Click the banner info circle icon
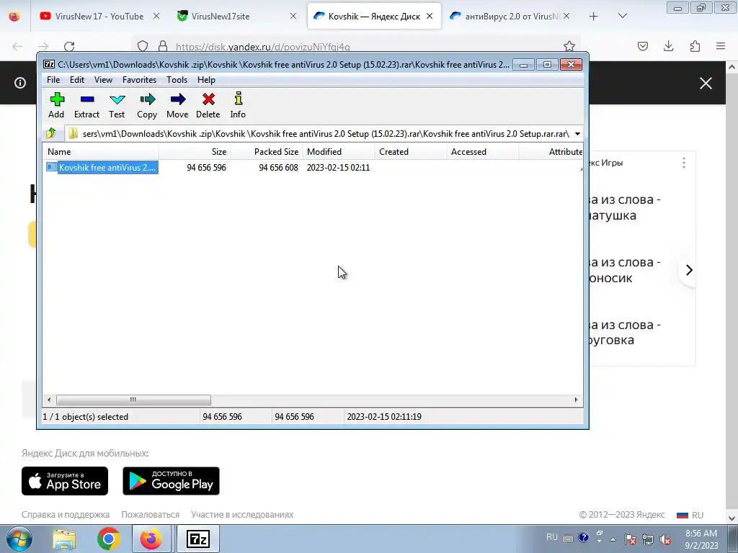 (20, 84)
